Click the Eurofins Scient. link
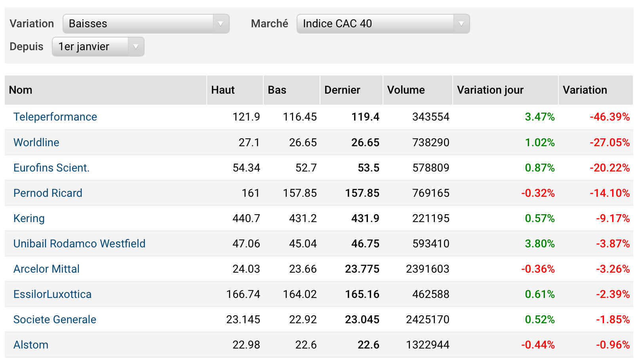The image size is (638, 358). coord(51,168)
